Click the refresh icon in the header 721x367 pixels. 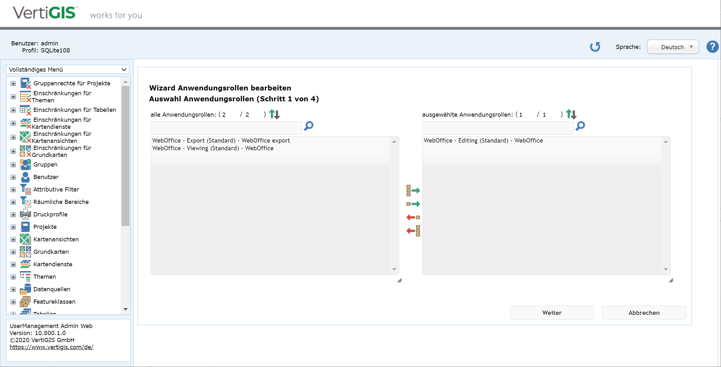595,47
